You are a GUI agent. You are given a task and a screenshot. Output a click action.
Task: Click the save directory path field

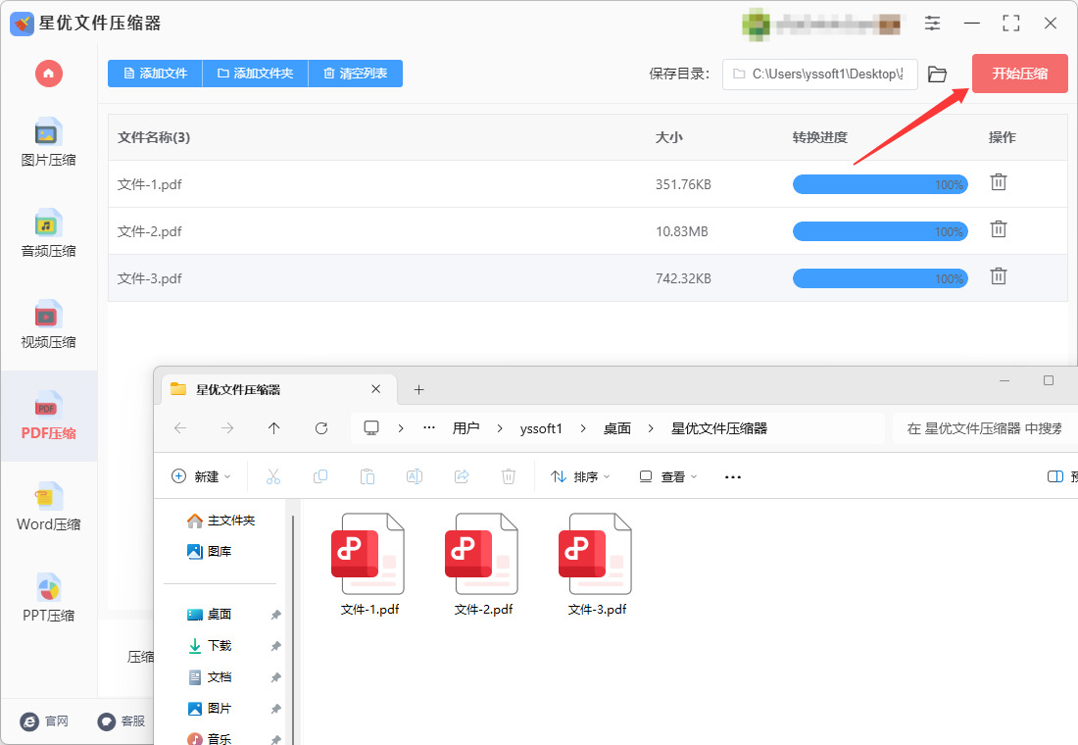[x=819, y=74]
